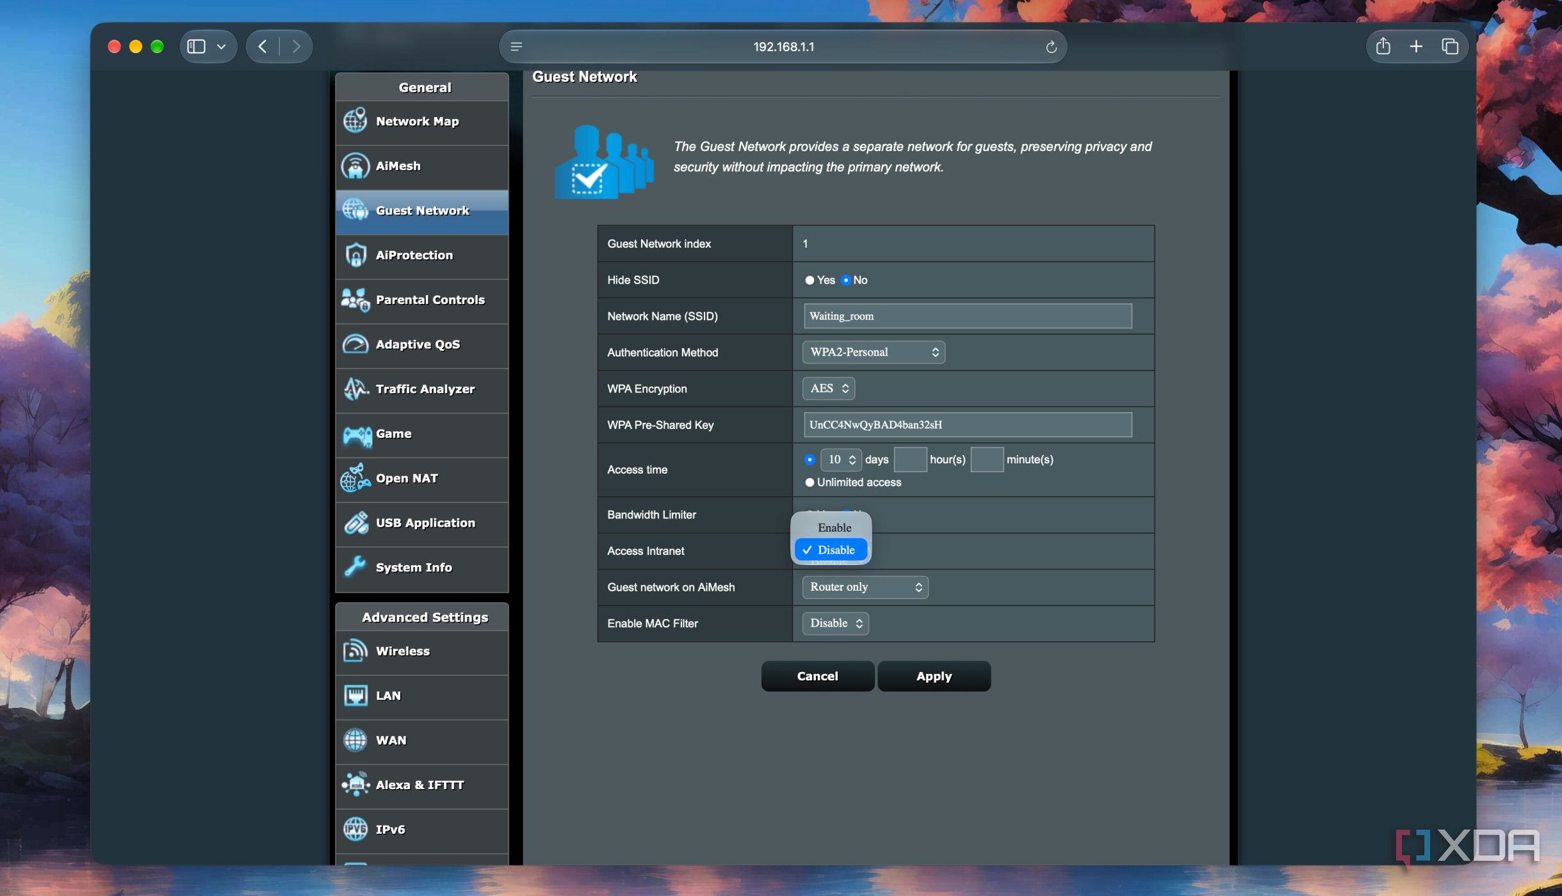
Task: Open the Enable MAC Filter dropdown
Action: tap(835, 623)
